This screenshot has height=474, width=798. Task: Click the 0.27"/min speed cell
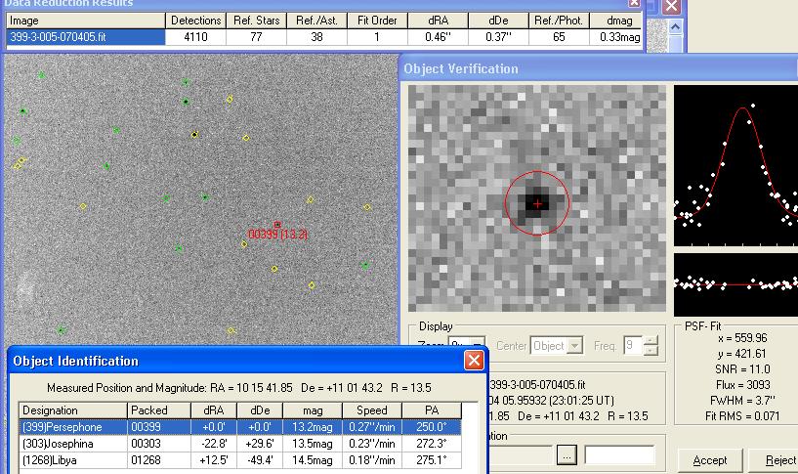tap(372, 427)
